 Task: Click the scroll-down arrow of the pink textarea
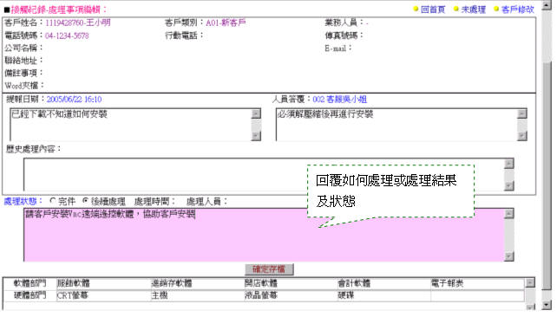[x=509, y=256]
